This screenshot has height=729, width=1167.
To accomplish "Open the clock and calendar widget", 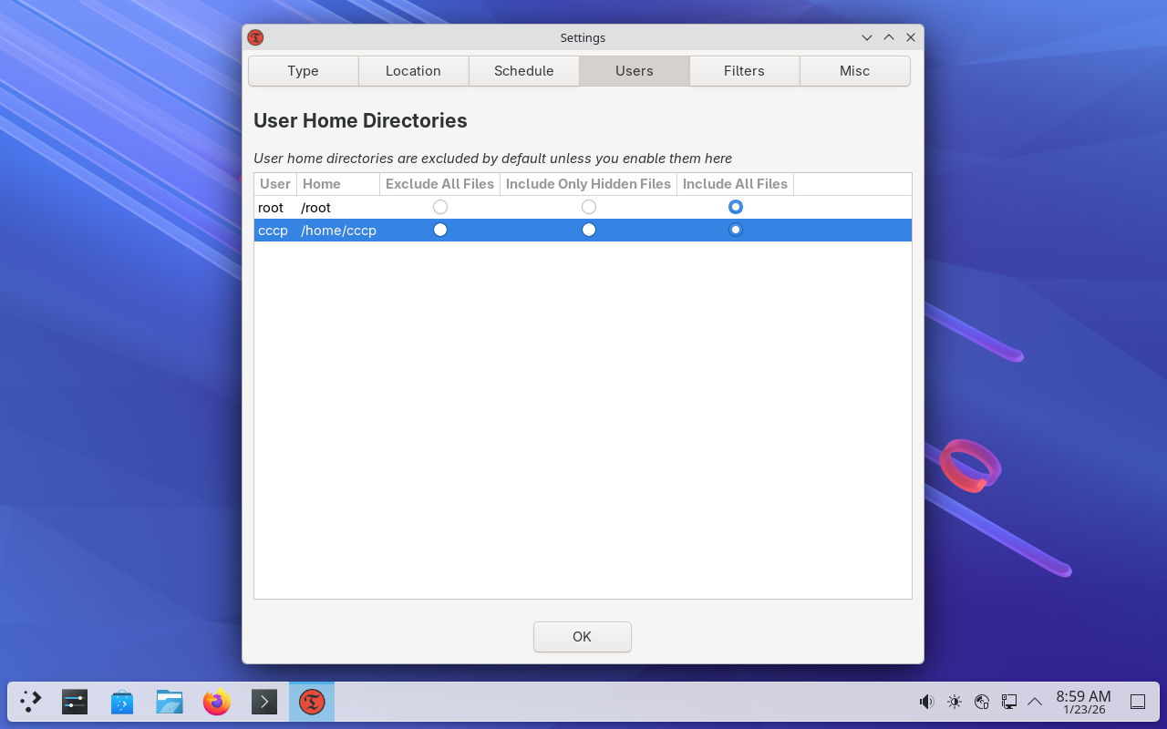I will [1083, 702].
